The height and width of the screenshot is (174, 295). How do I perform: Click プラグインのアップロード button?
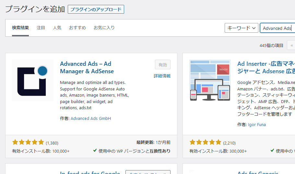(96, 9)
